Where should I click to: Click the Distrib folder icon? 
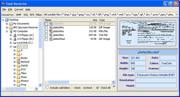(x=18, y=66)
